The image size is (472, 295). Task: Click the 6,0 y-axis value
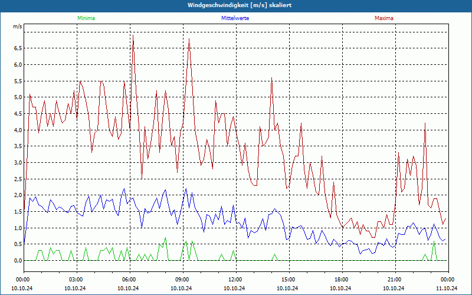(18, 65)
